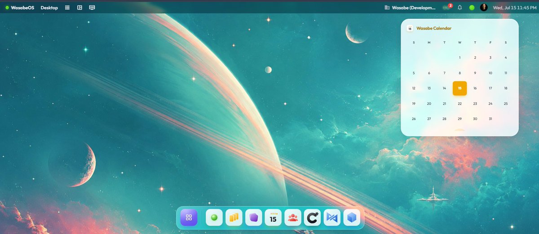Click the window layout icon in top bar
539x234 pixels.
click(x=80, y=8)
